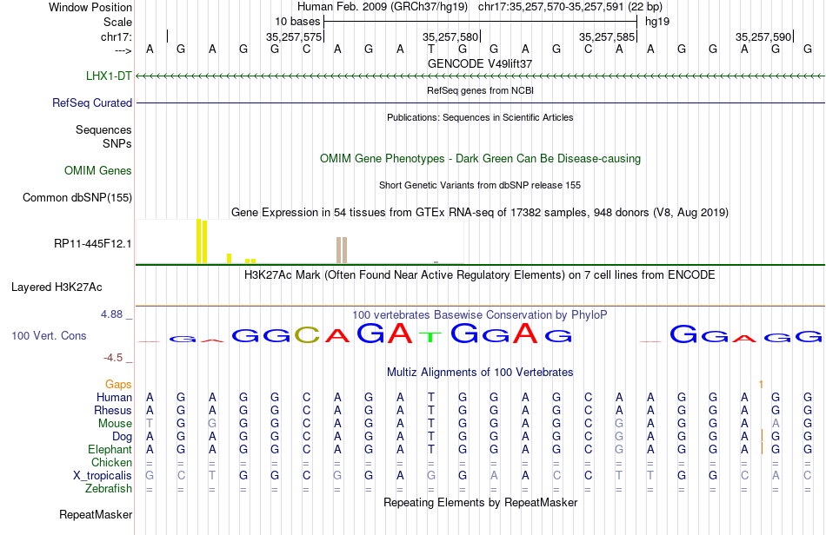826x535 pixels.
Task: Click the Chicken species row label
Action: pos(111,462)
